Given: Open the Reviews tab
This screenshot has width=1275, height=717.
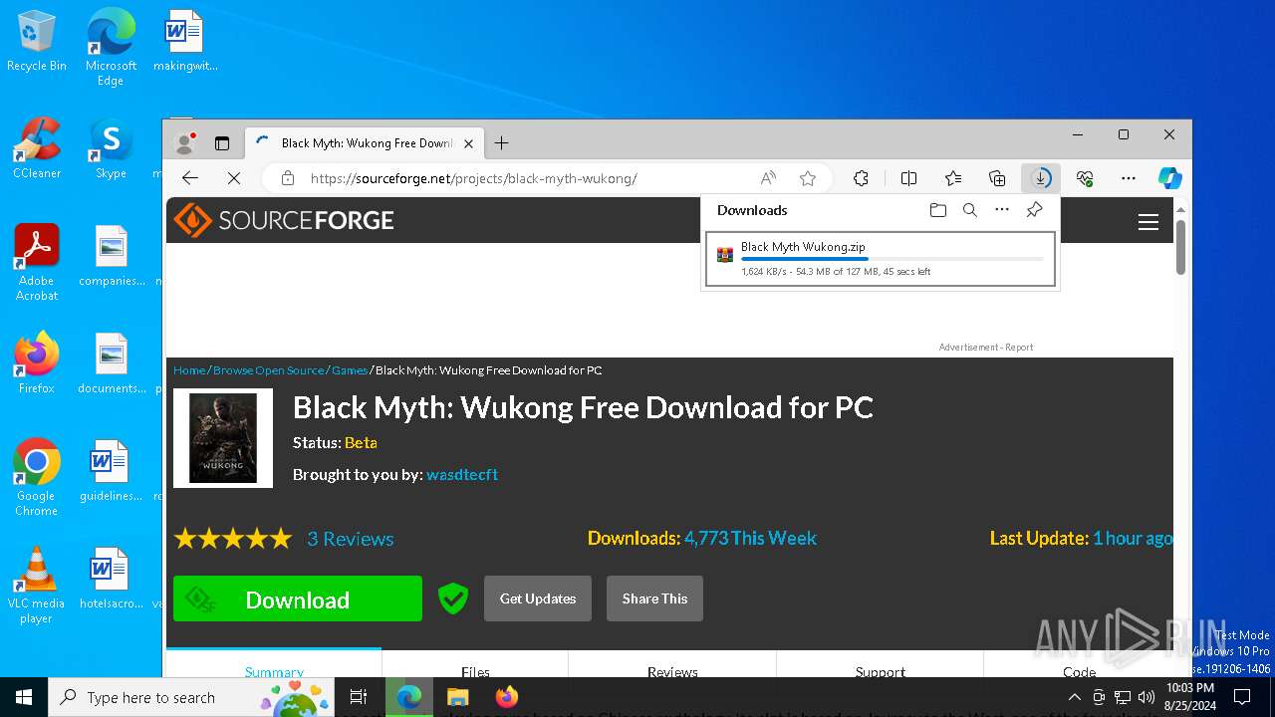Looking at the screenshot, I should (672, 669).
